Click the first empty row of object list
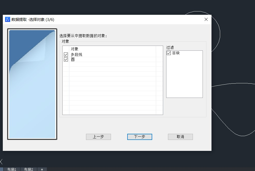 pyautogui.click(x=112, y=64)
